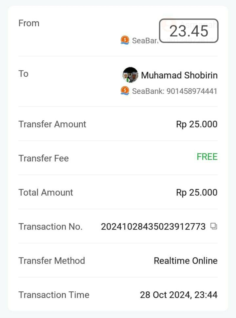Screen dimensions: 236x318
Task: Tap the Realtime Online method value
Action: click(x=186, y=261)
